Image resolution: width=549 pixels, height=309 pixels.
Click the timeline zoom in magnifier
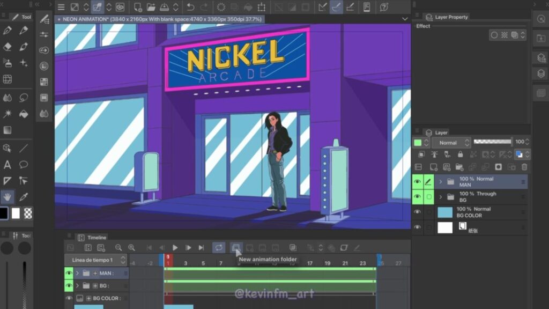point(131,247)
